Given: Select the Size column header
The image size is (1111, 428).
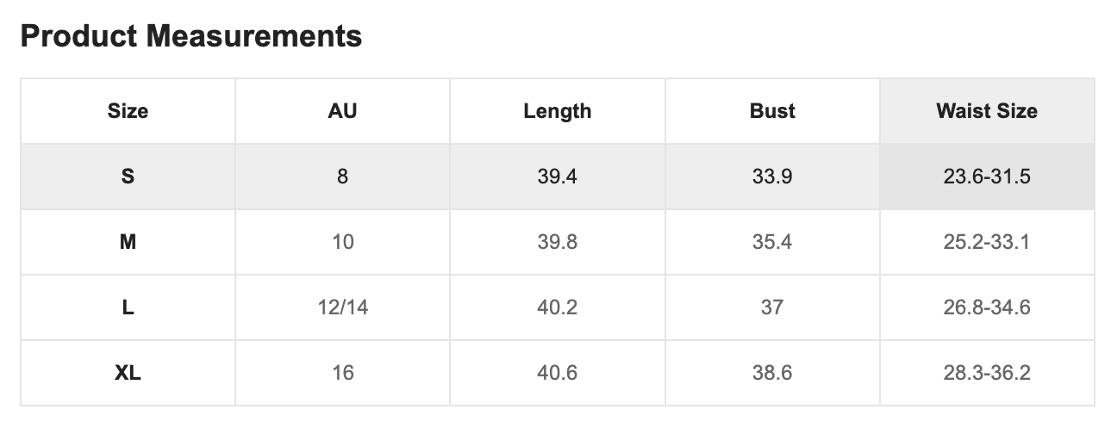Looking at the screenshot, I should point(128,111).
